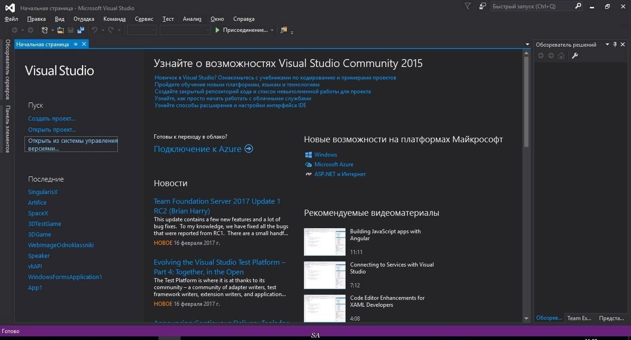
Task: Click the start page scrollbar up arrow
Action: pos(526,53)
